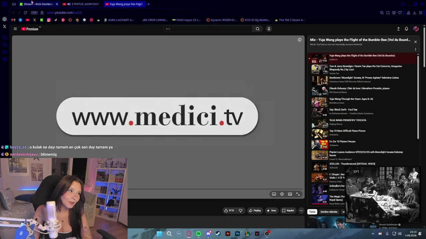Close the Mix playlist panel
This screenshot has width=426, height=239.
(x=415, y=42)
